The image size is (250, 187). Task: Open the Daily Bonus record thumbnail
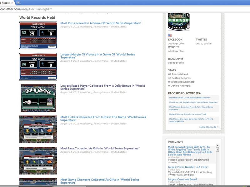coord(38,98)
